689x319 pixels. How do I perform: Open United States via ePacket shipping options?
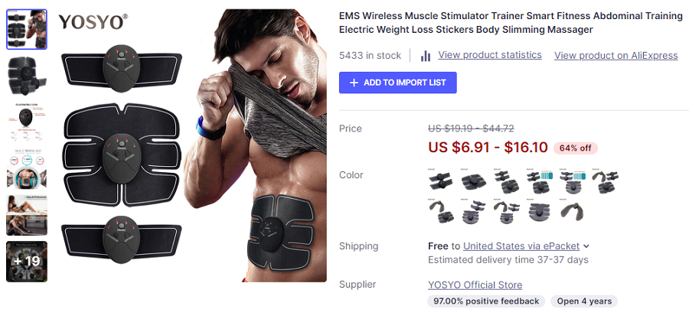521,246
